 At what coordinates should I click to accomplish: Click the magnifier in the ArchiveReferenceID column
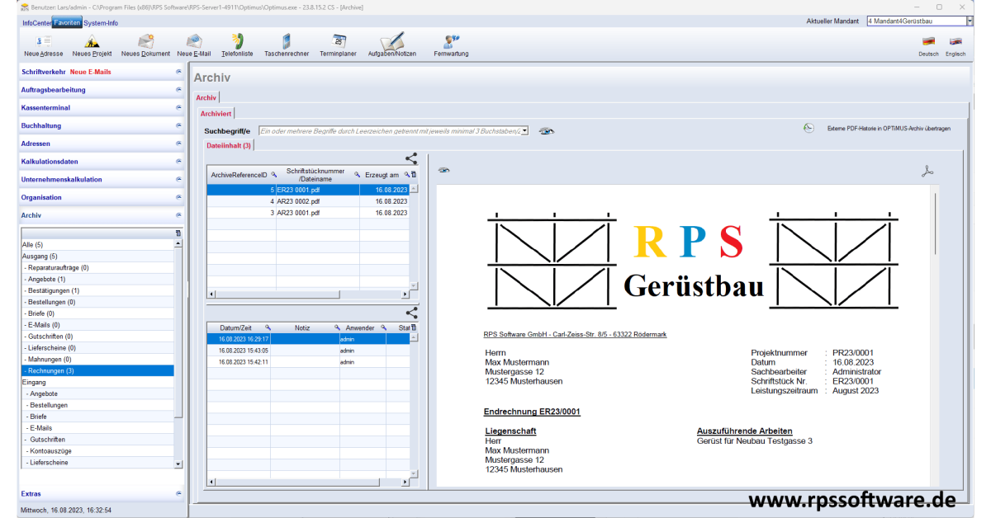coord(273,175)
